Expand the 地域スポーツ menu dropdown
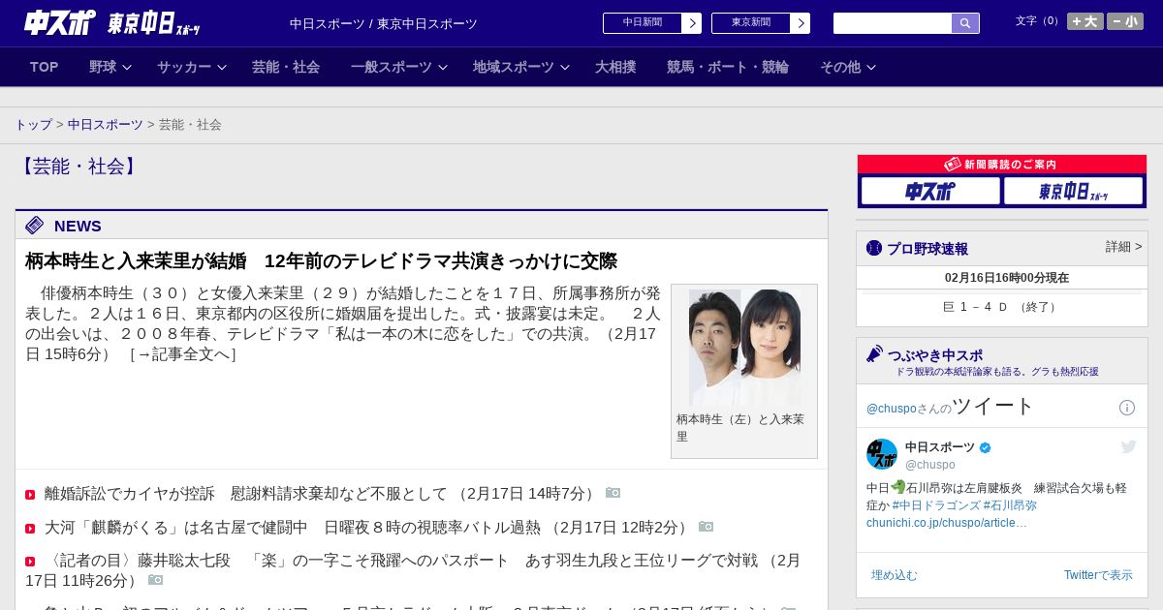 pos(521,67)
